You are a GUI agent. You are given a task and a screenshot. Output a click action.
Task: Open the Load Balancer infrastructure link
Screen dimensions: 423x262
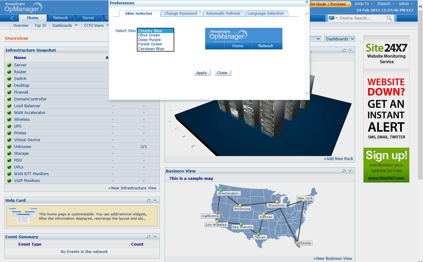coord(27,106)
